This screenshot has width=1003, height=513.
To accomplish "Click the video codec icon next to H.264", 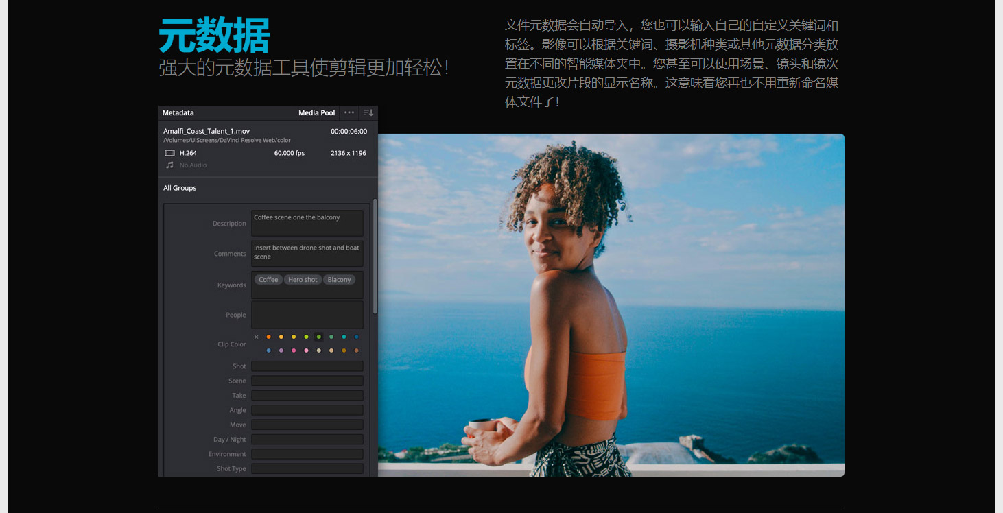I will pyautogui.click(x=169, y=153).
